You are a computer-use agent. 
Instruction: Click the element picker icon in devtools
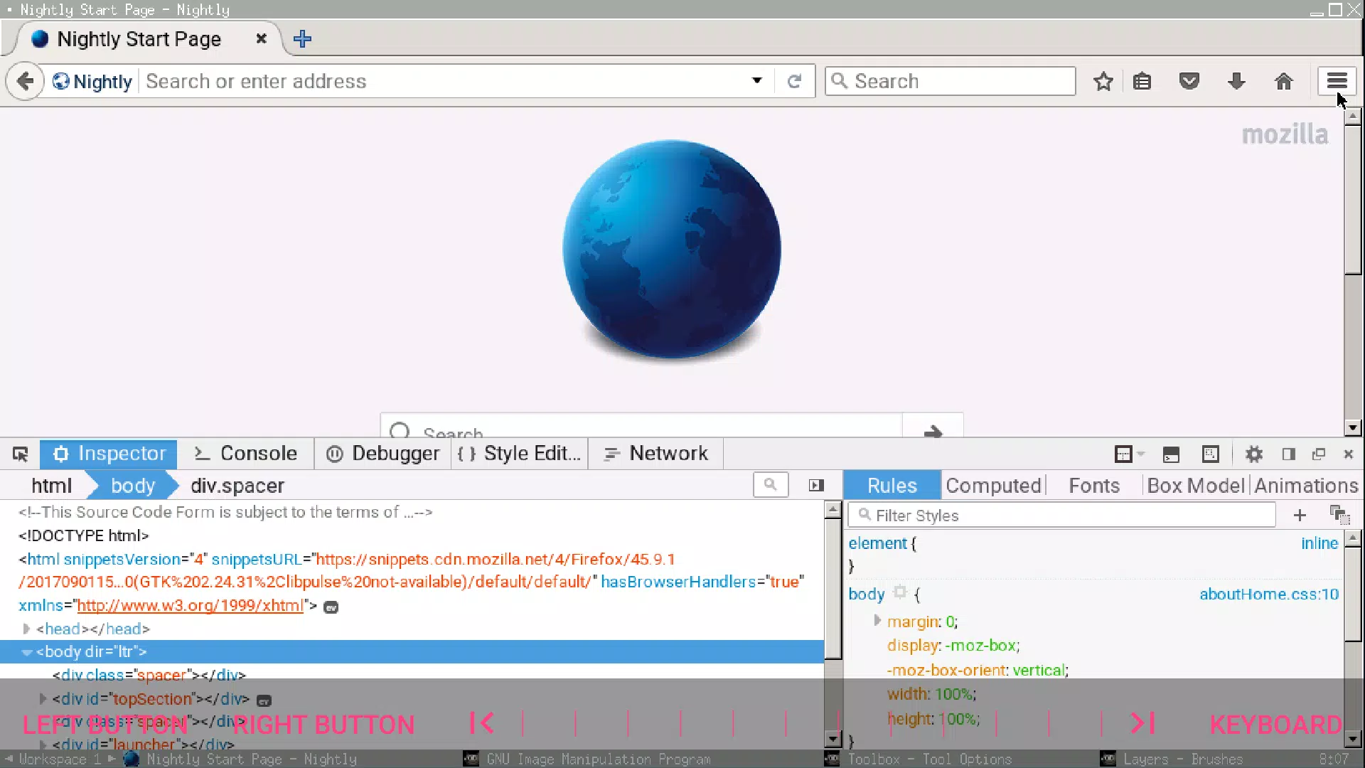point(20,454)
